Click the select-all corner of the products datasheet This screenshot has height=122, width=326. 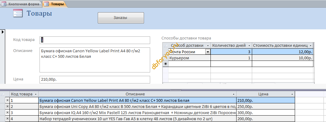pos(2,94)
